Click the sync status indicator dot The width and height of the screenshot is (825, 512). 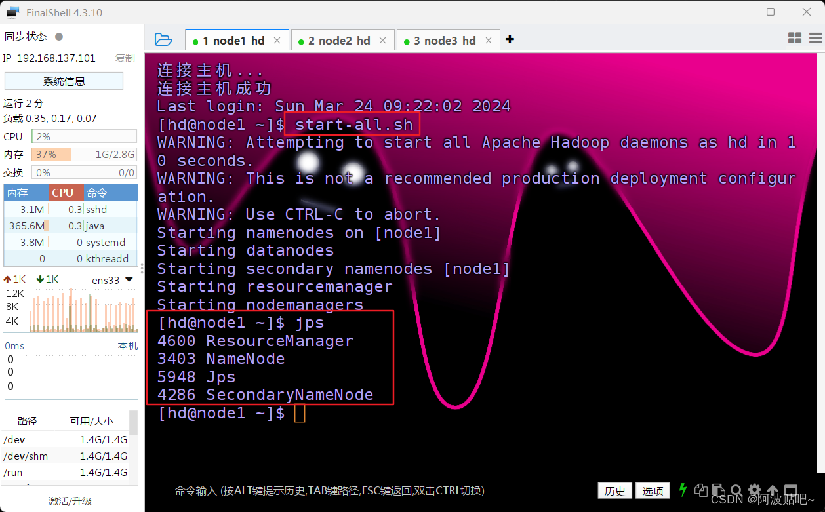point(59,37)
